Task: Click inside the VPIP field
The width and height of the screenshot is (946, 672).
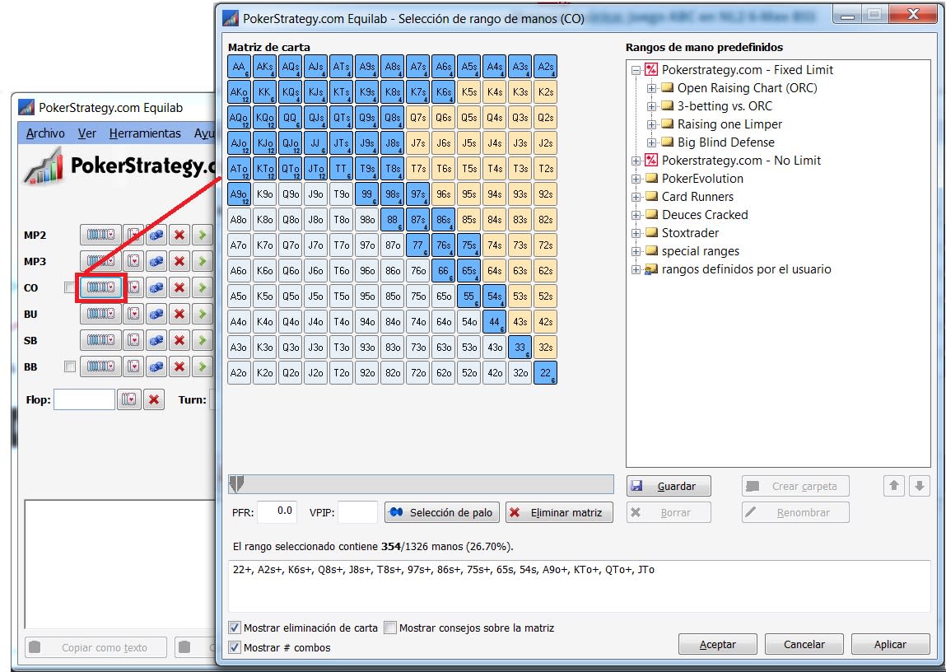Action: tap(358, 512)
